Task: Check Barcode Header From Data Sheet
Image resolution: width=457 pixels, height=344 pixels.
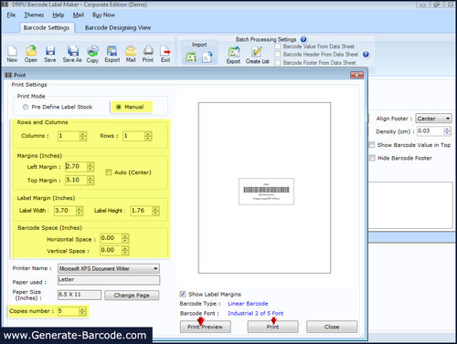Action: pos(278,55)
